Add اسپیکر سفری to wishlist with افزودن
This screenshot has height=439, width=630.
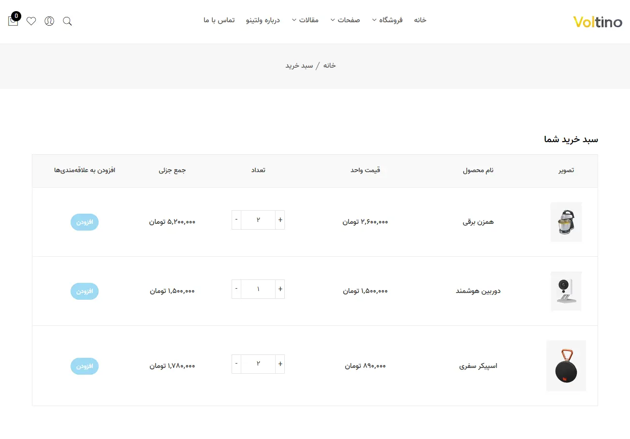85,366
